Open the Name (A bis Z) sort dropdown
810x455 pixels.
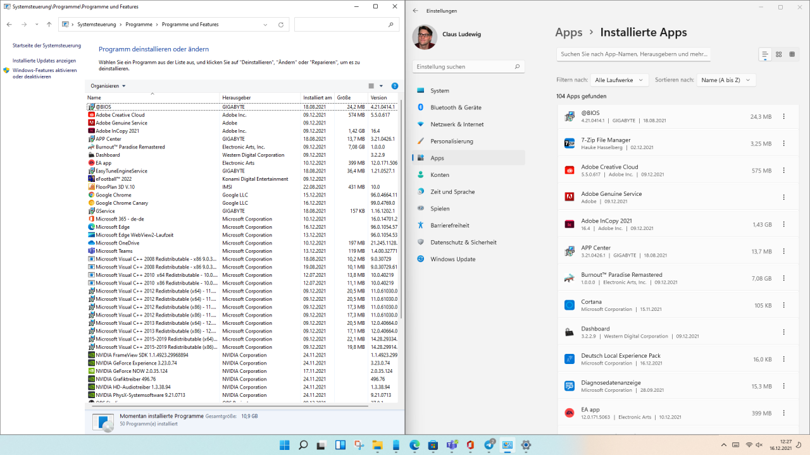(x=726, y=80)
